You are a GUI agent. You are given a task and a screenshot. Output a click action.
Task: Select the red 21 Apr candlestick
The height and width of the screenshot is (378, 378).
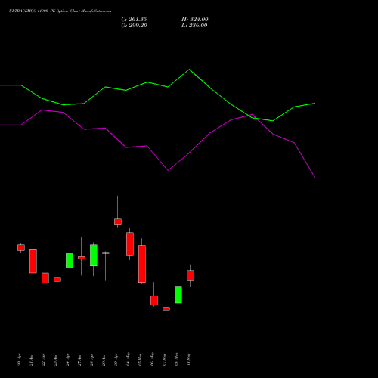coord(33,261)
